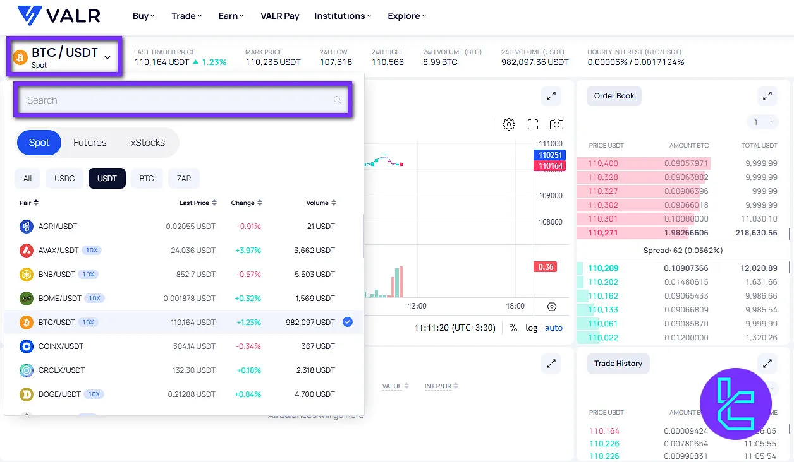Click the search magnifier icon
Image resolution: width=794 pixels, height=462 pixels.
click(338, 100)
